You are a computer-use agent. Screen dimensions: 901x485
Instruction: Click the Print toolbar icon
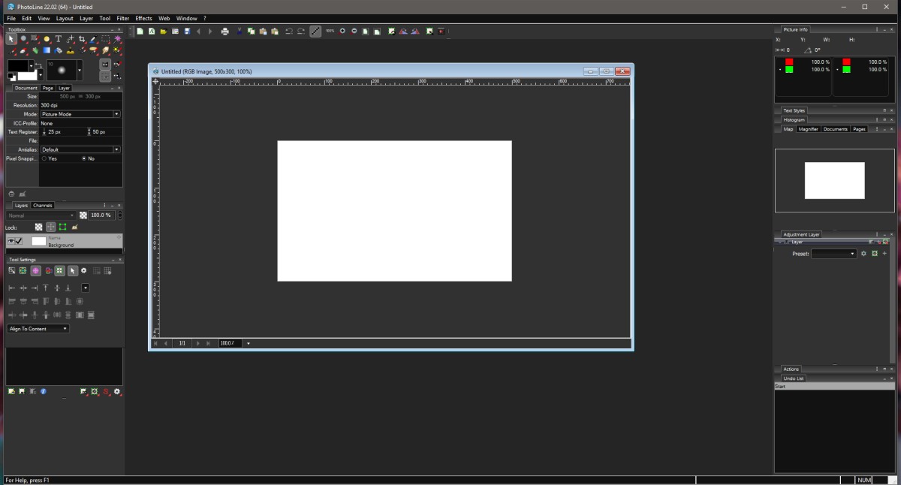(x=224, y=32)
